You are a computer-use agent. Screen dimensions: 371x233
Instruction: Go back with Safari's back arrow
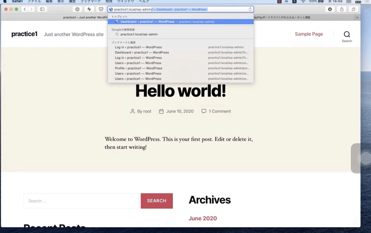25,9
